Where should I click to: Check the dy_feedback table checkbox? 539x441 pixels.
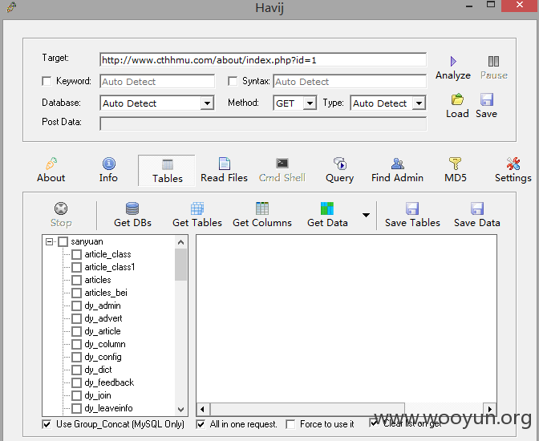pos(76,383)
